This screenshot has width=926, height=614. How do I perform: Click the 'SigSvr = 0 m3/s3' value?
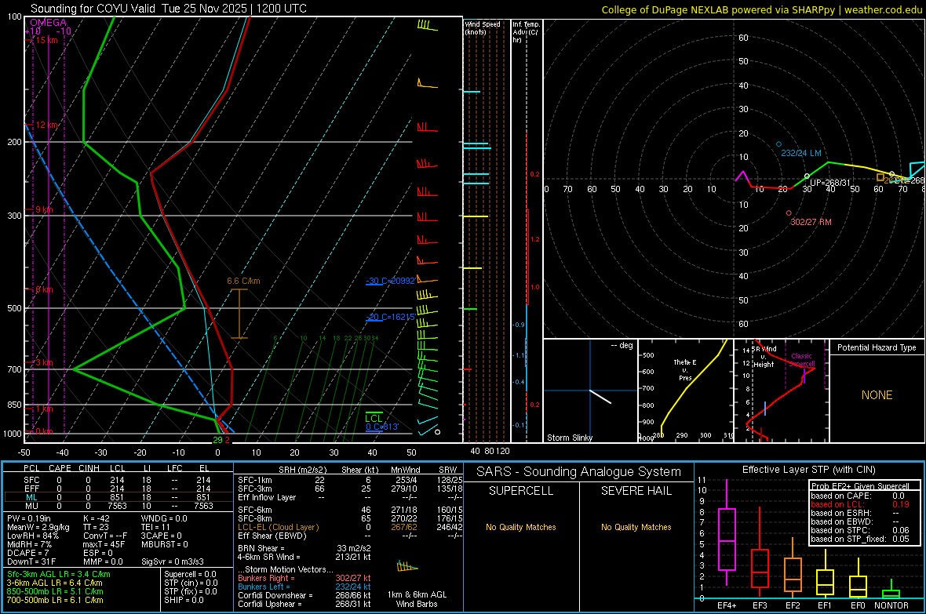coord(173,561)
